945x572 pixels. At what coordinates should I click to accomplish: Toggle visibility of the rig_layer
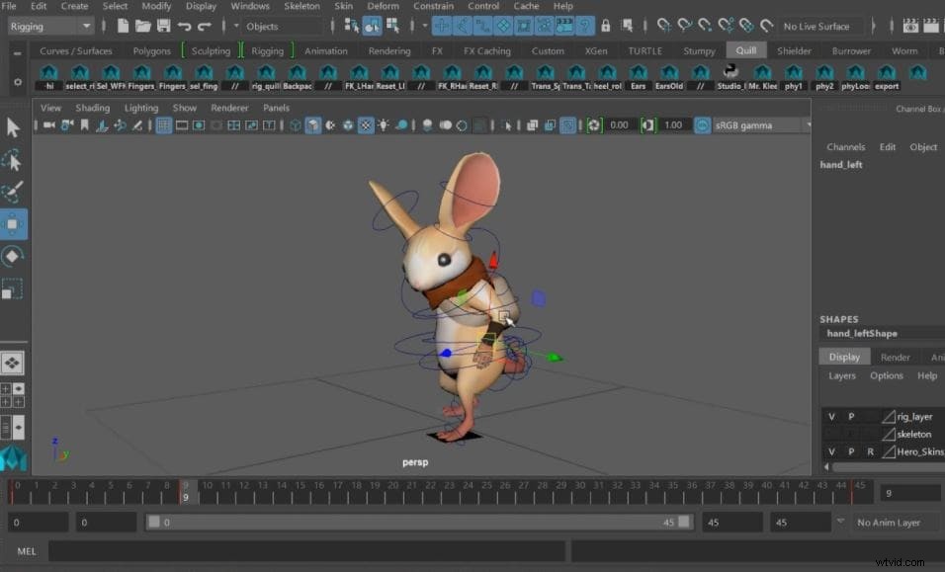click(831, 416)
